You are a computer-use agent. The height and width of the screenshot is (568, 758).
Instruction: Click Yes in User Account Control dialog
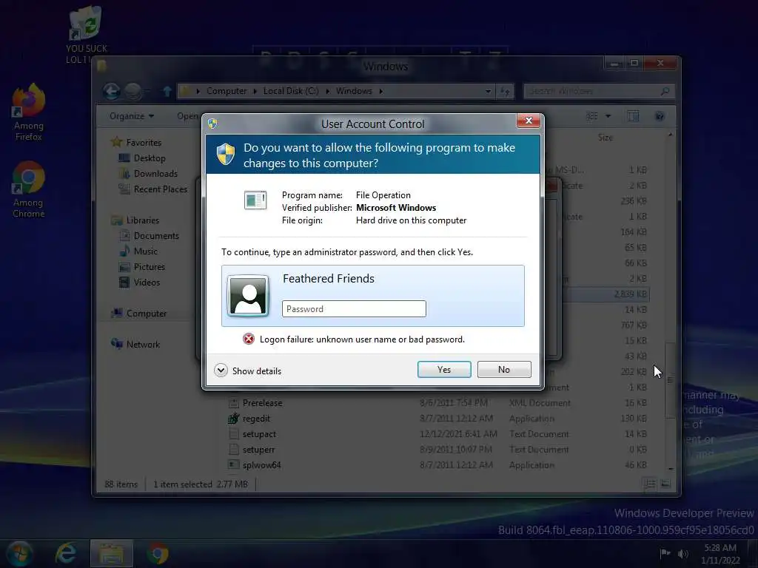coord(444,370)
